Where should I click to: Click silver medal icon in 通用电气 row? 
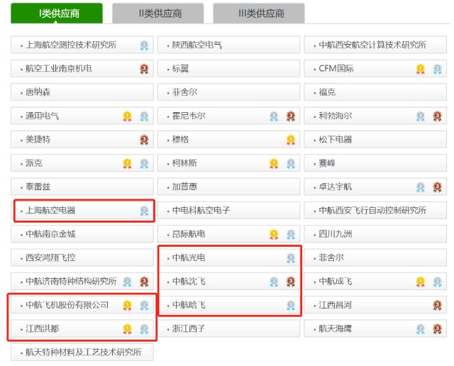(144, 116)
